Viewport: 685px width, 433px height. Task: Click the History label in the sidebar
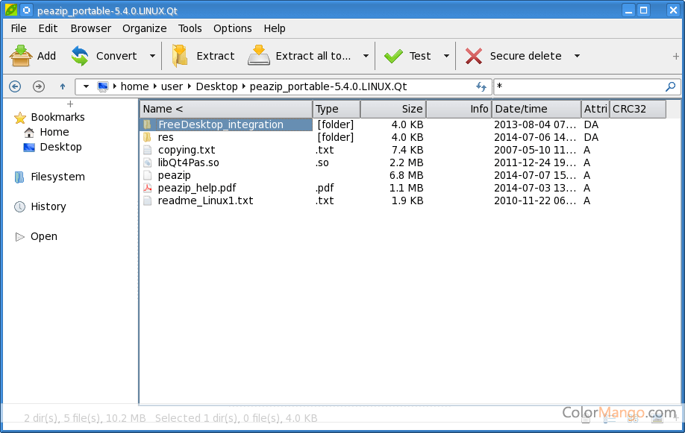(49, 206)
